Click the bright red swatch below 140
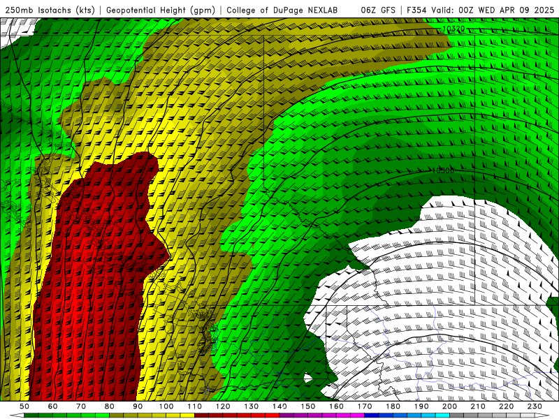The width and height of the screenshot is (559, 419). click(x=273, y=416)
